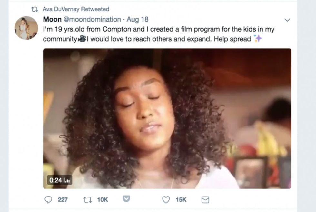Image resolution: width=316 pixels, height=212 pixels.
Task: Like the tweet with the heart icon
Action: point(166,200)
